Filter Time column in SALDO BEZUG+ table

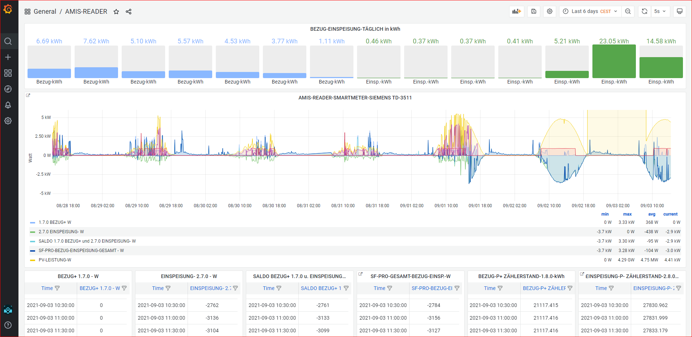coord(279,288)
